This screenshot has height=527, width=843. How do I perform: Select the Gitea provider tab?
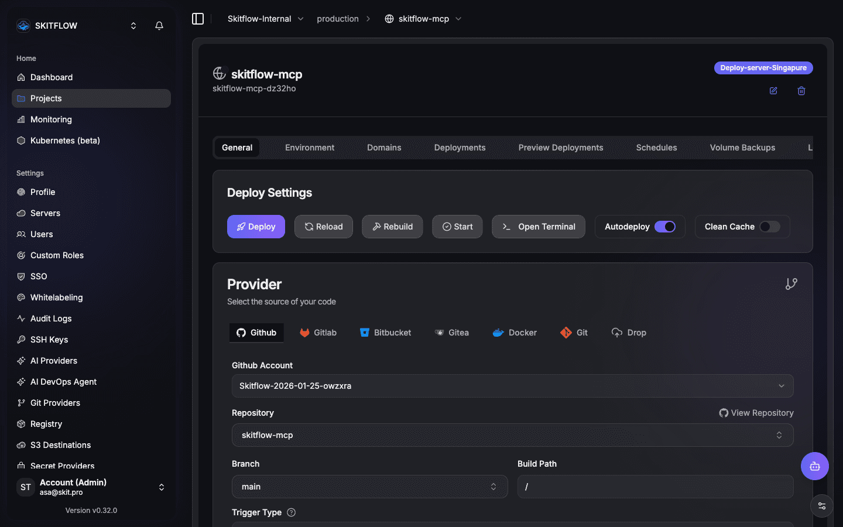click(451, 333)
